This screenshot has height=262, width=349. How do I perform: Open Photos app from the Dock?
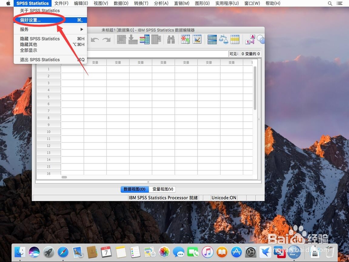click(164, 252)
